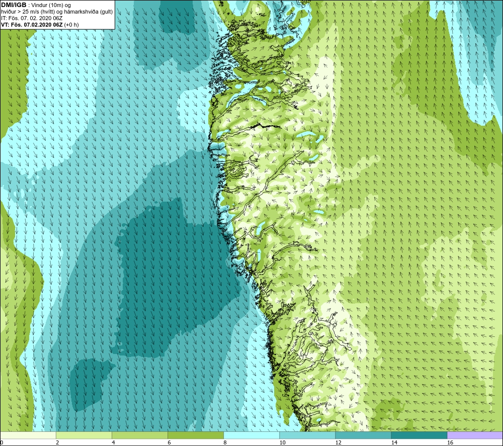The image size is (503, 446).
Task: Click the 12–14 m/s teal legend swatch
Action: 363,435
